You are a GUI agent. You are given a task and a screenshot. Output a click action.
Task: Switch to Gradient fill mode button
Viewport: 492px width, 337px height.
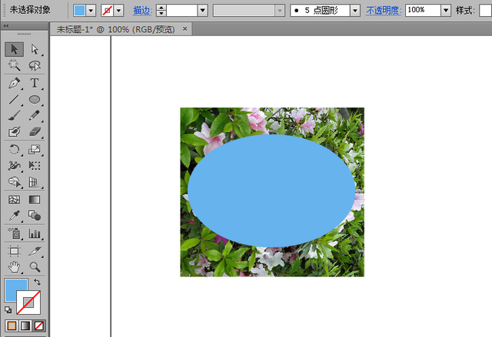pos(25,326)
